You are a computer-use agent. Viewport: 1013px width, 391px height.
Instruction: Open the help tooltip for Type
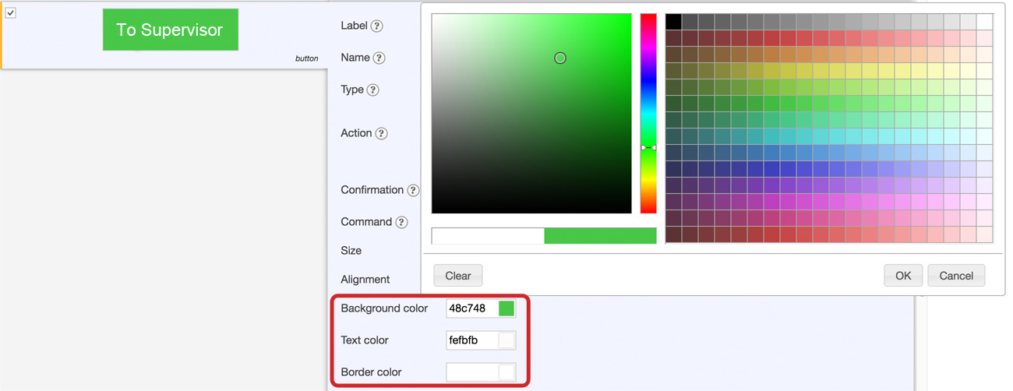372,90
